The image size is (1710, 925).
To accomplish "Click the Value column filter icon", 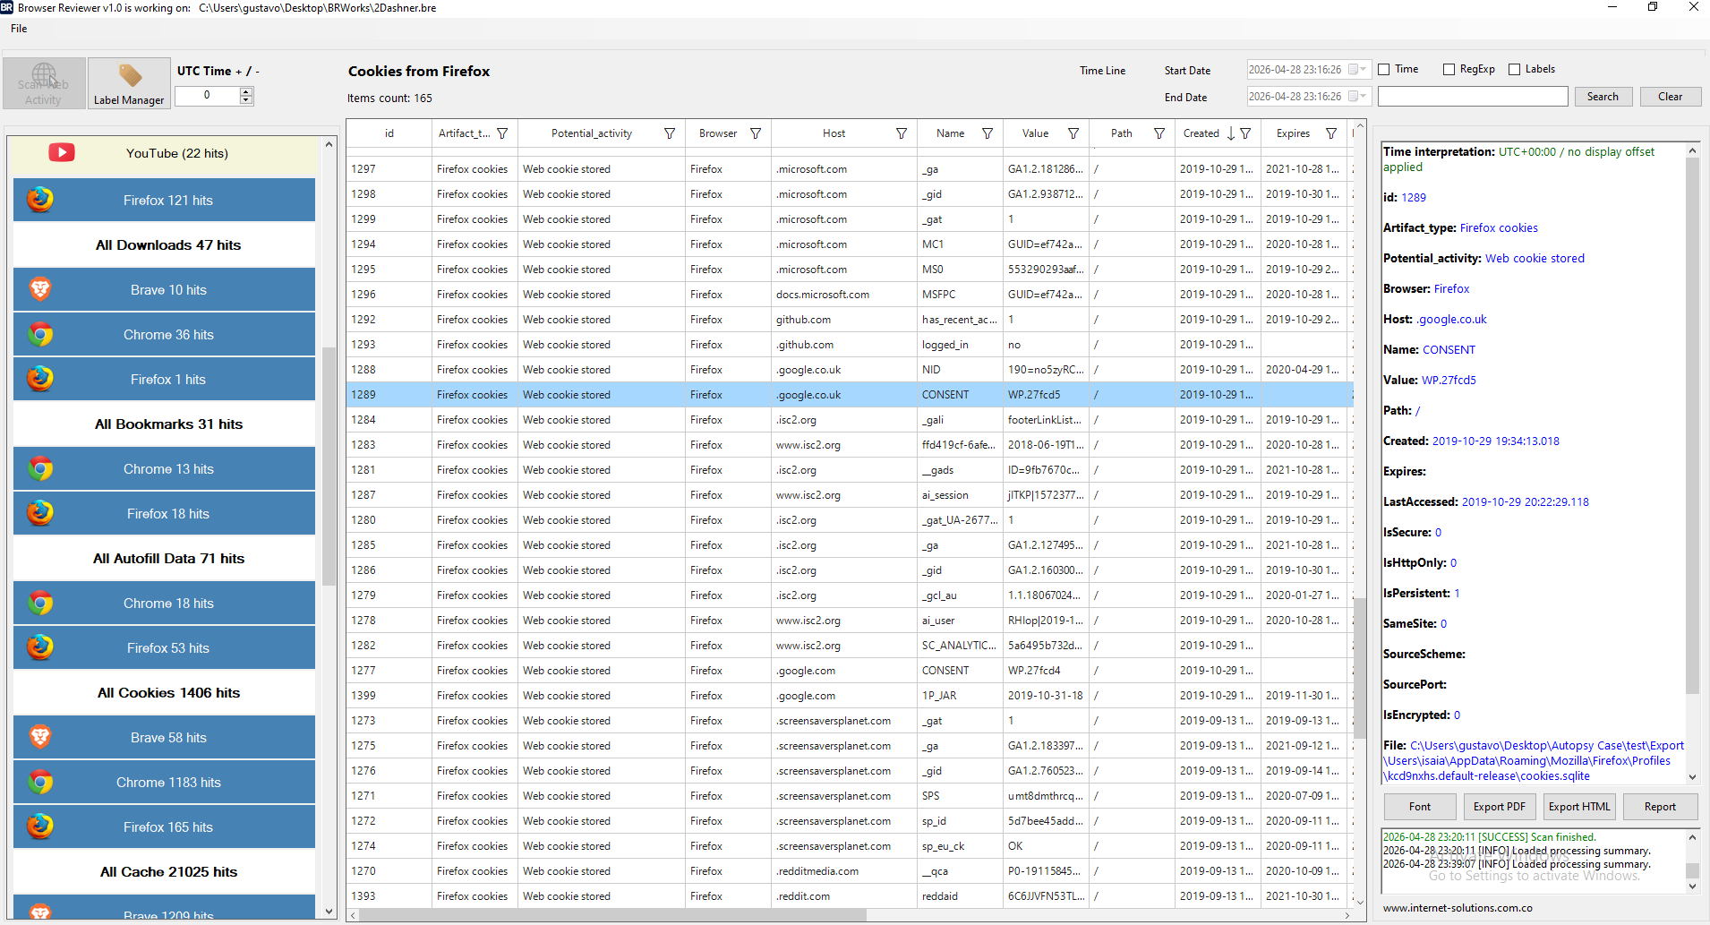I will [x=1073, y=133].
